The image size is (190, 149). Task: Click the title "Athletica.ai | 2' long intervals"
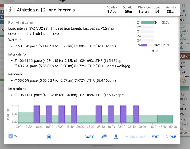[46, 10]
